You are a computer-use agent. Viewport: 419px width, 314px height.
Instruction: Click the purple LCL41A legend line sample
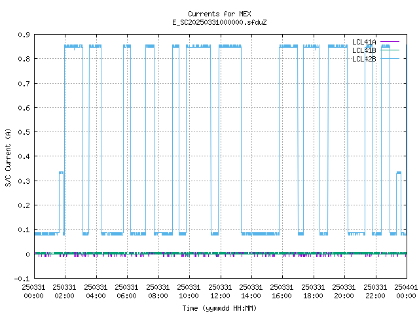point(390,42)
